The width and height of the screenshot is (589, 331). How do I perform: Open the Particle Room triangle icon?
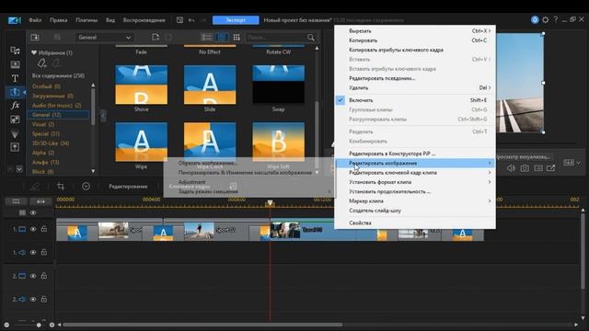(15, 133)
